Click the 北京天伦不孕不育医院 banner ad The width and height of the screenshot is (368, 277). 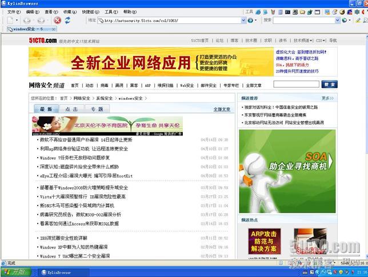(x=107, y=126)
